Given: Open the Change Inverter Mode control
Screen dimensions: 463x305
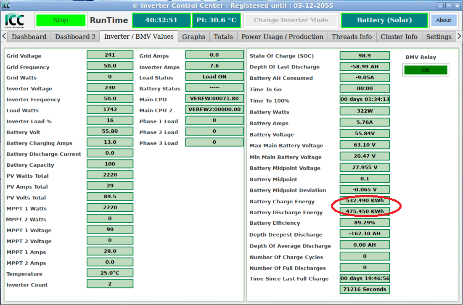Looking at the screenshot, I should pos(291,20).
